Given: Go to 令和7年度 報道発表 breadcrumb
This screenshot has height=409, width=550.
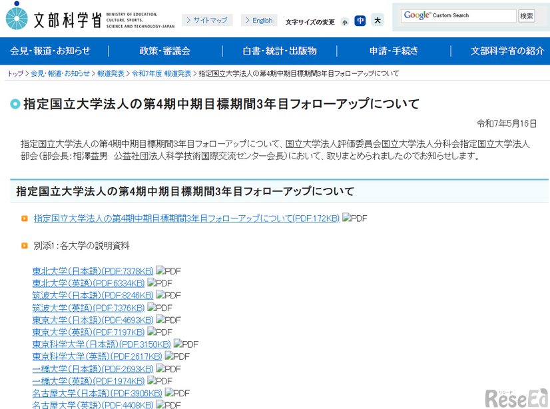Looking at the screenshot, I should (161, 73).
